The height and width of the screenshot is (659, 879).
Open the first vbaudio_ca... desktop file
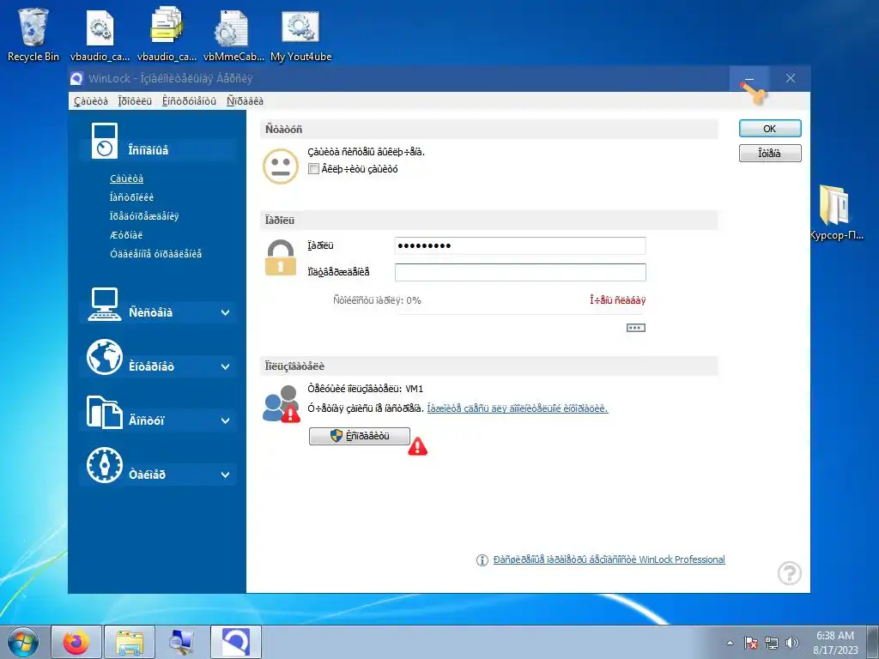[x=100, y=34]
